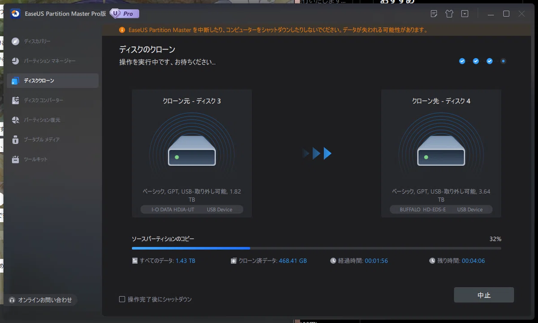Click the all-data icon beside すべてのデータ
538x323 pixels.
coord(134,261)
